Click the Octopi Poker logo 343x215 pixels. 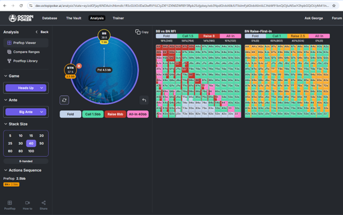(20, 18)
